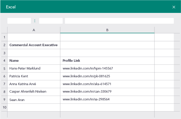Select the Sean Aran cell
181x119 pixels.
pyautogui.click(x=34, y=100)
